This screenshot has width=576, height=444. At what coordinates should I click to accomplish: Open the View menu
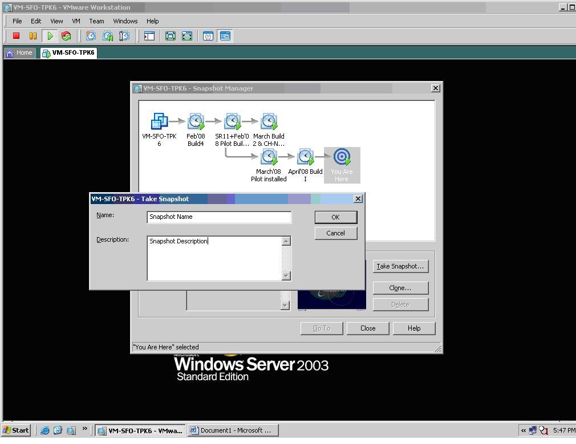click(56, 21)
